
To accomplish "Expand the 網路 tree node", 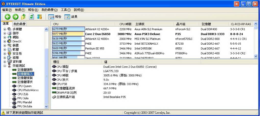I will [x=5, y=37].
